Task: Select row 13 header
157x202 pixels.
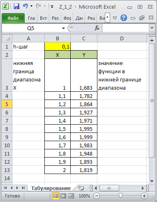Action: coord(7,170)
